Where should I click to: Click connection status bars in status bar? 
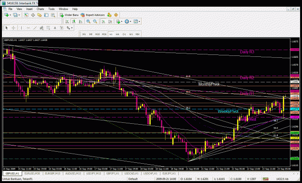click(x=266, y=179)
